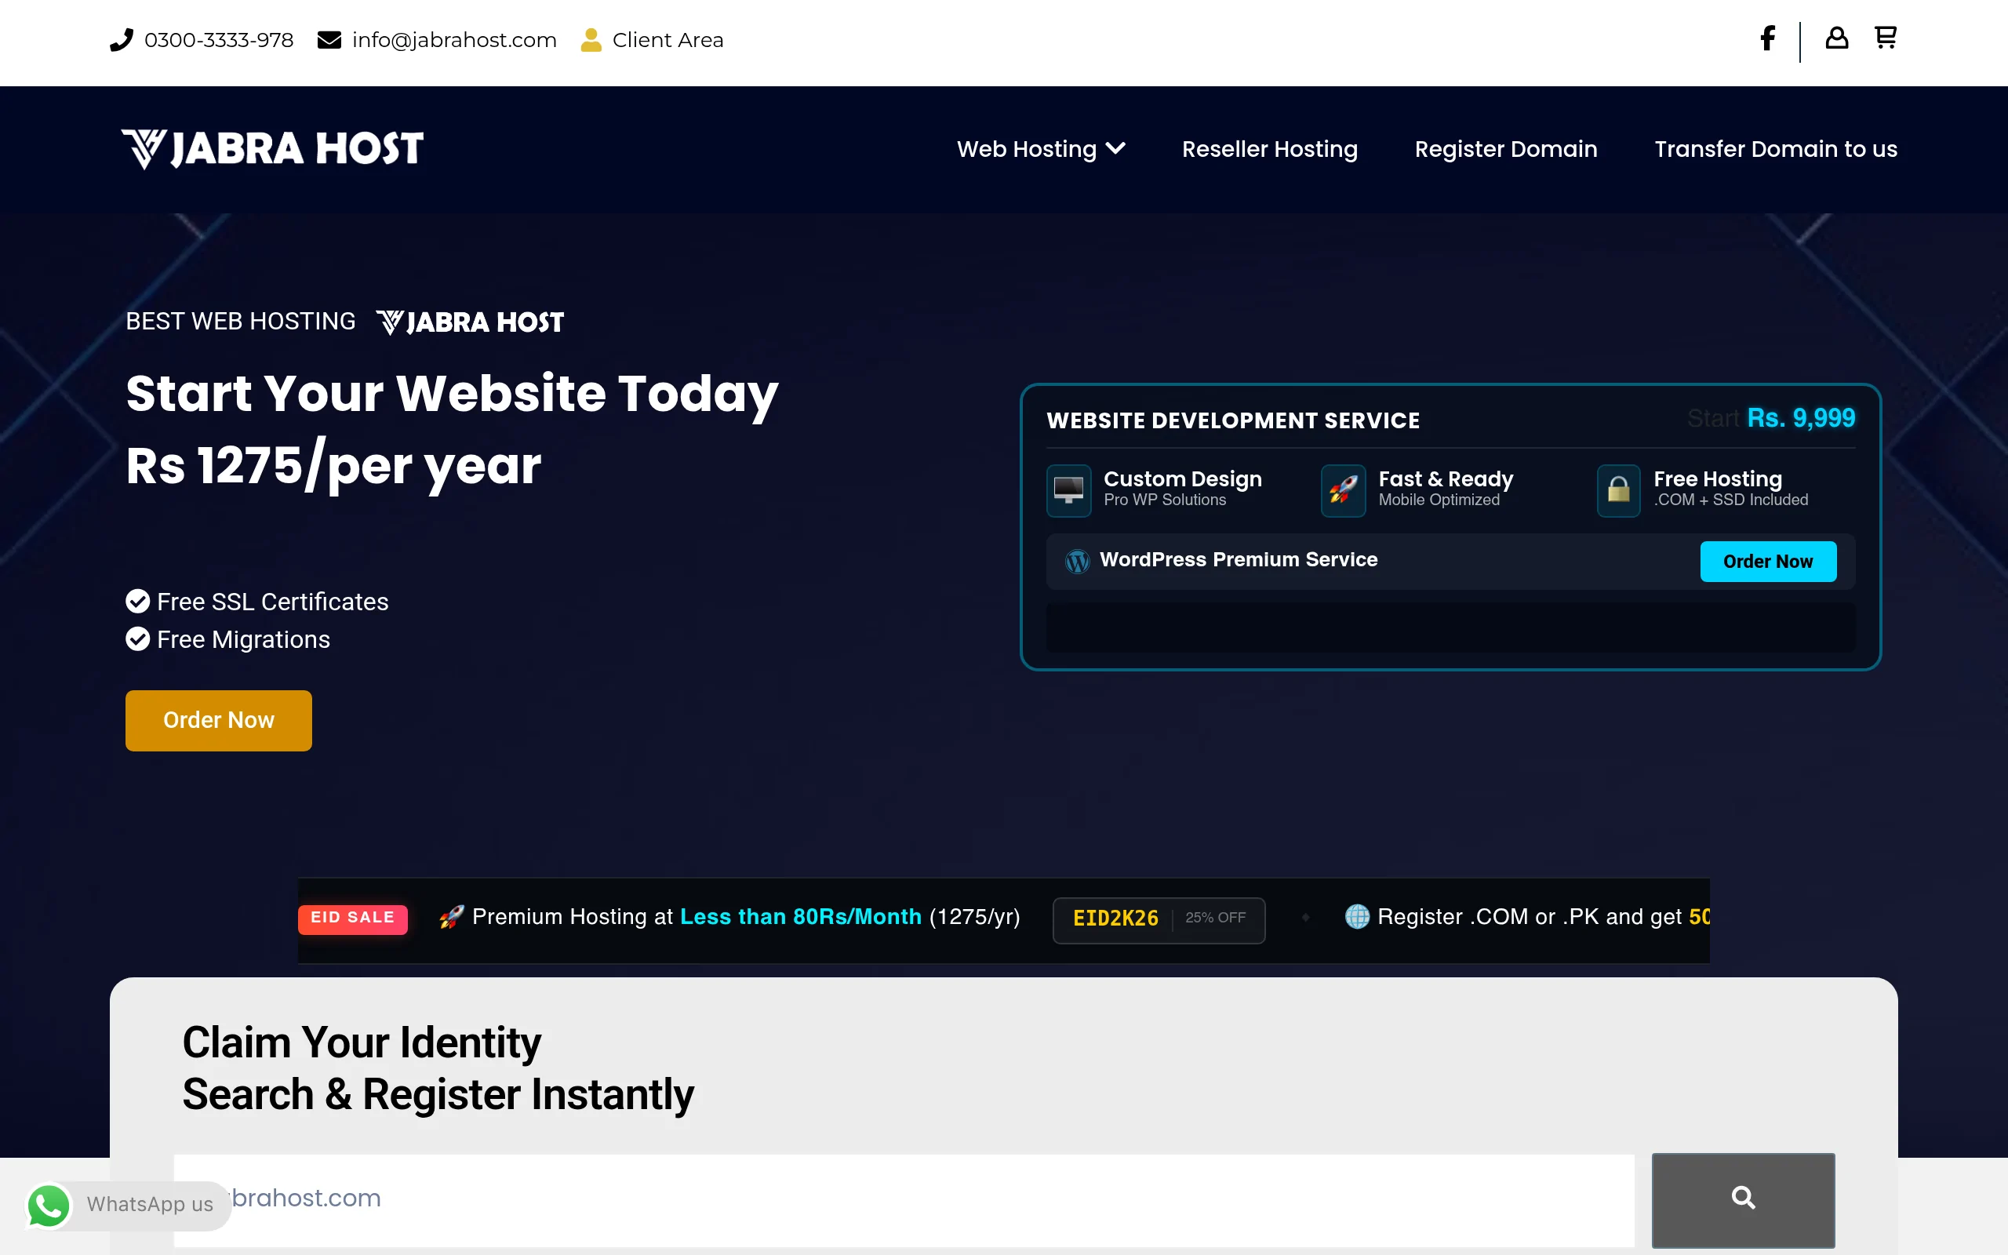Click the EID SALE red badge
Image resolution: width=2008 pixels, height=1255 pixels.
(353, 918)
